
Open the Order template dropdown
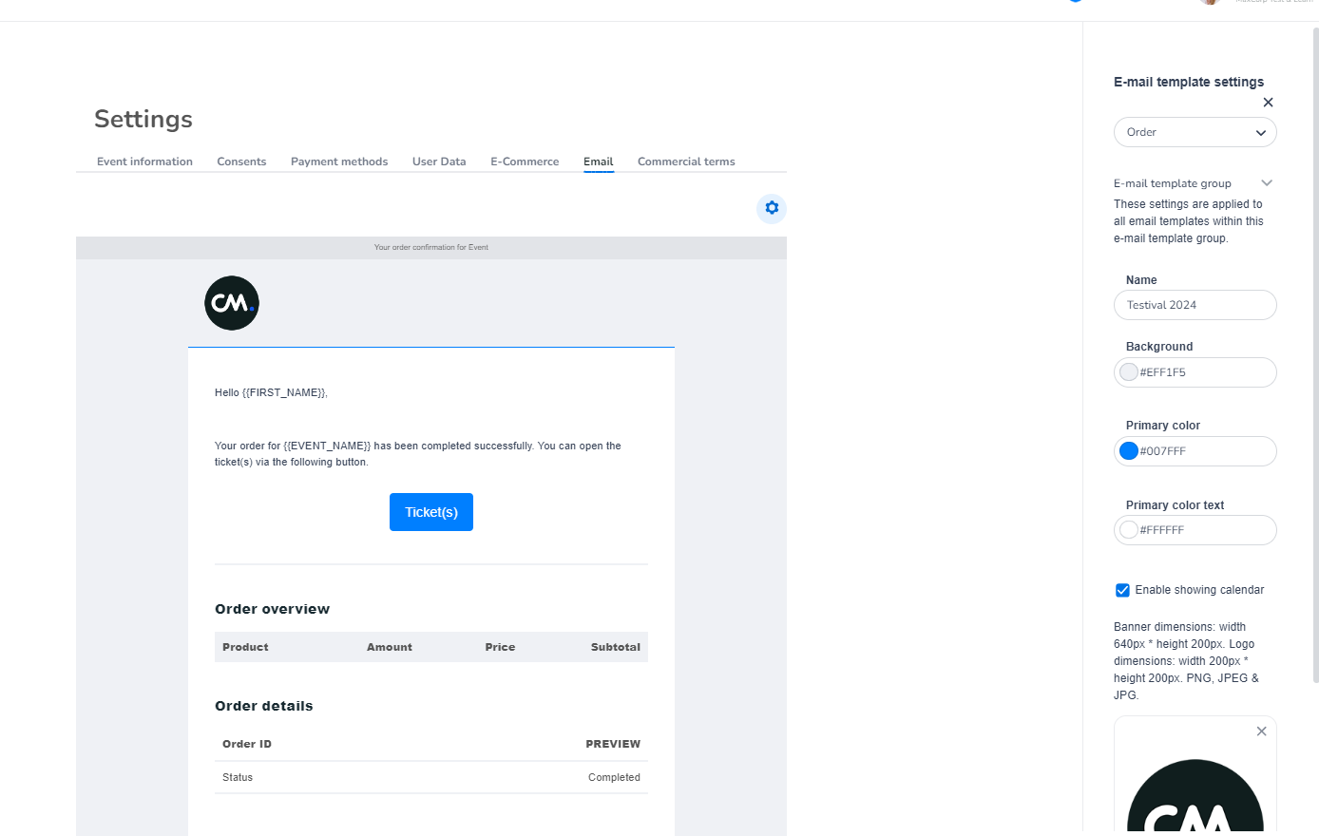(1195, 132)
